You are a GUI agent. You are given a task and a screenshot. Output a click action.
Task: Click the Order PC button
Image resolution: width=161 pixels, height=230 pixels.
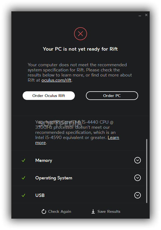click(x=112, y=96)
